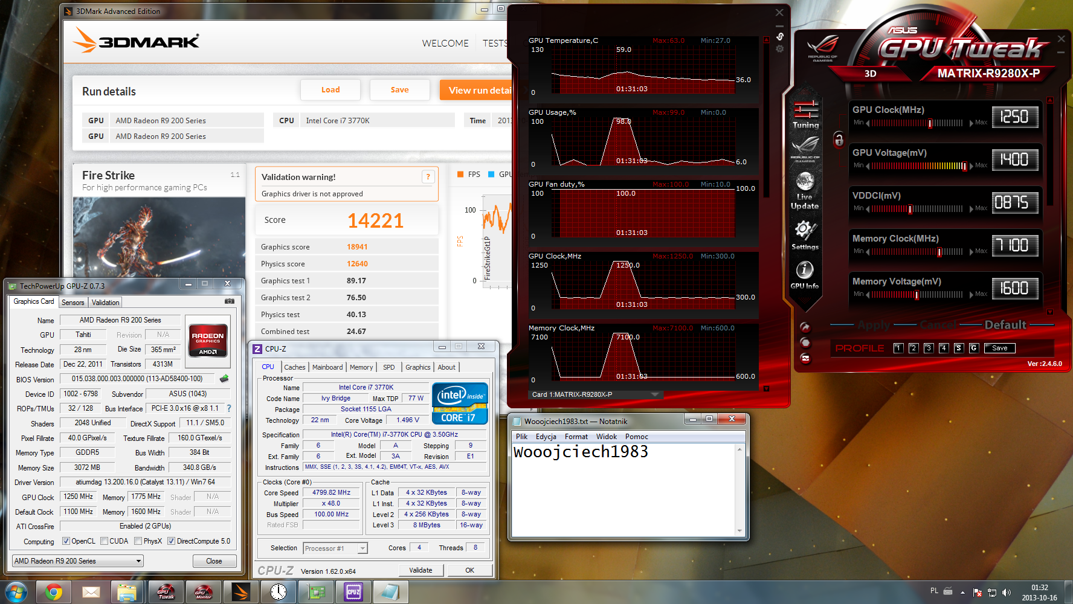Click the validation warning help icon
The image size is (1073, 604).
(428, 177)
